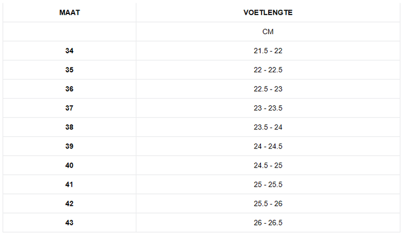Select size 39 row label
Image resolution: width=404 pixels, height=236 pixels.
click(70, 146)
